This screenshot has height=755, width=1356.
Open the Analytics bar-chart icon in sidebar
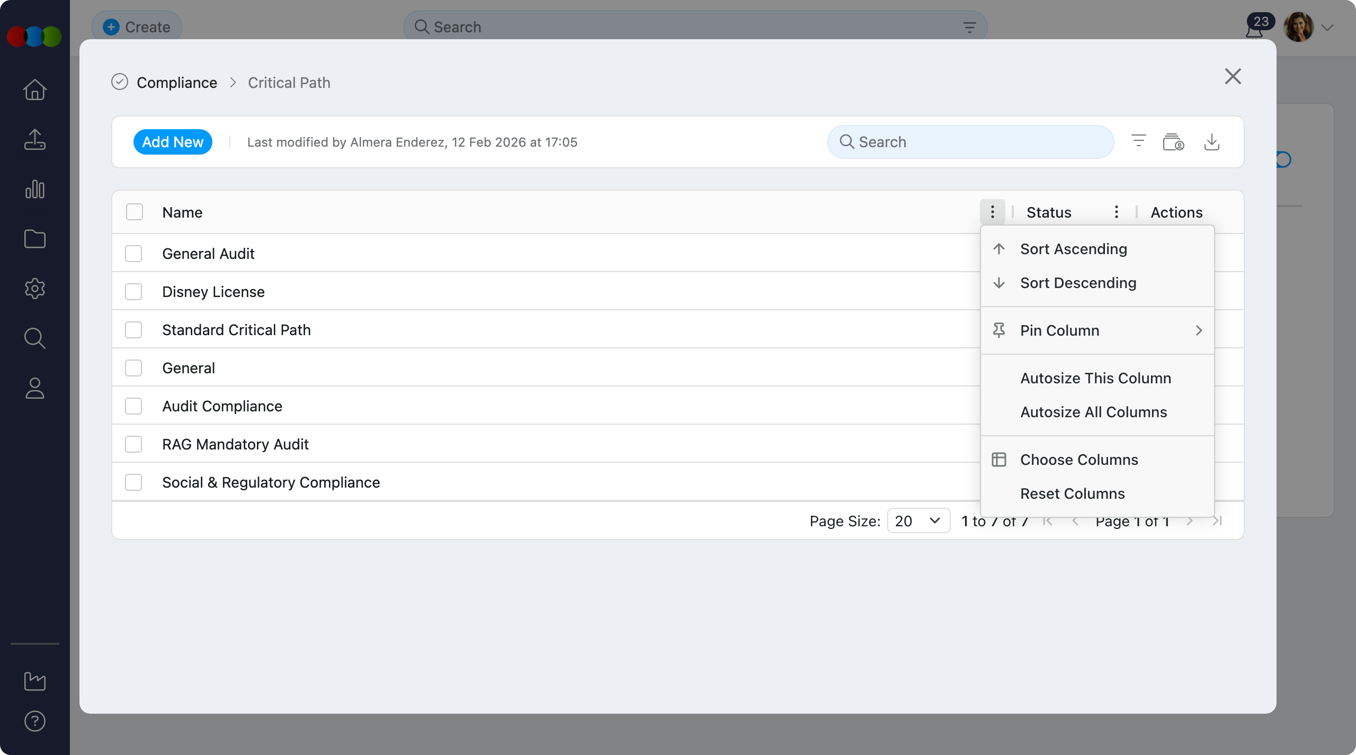click(x=34, y=189)
